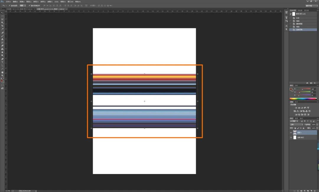Add a Curves adjustment

tap(302, 108)
